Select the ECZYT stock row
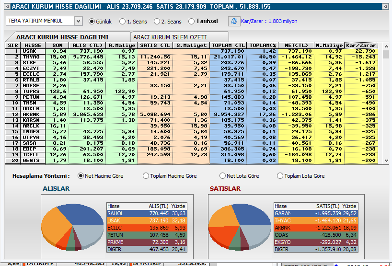 pyautogui.click(x=191, y=69)
